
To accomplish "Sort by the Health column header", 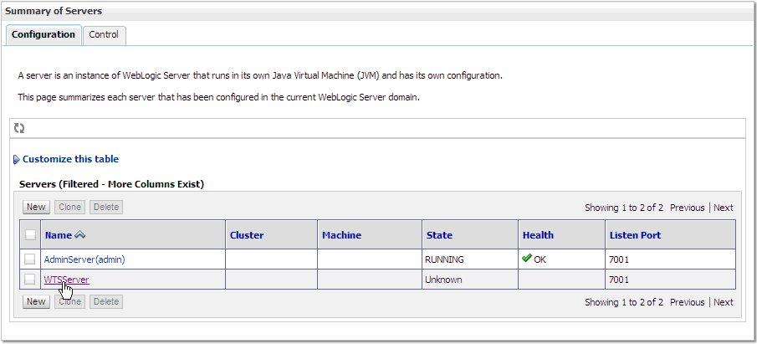I will coord(539,235).
